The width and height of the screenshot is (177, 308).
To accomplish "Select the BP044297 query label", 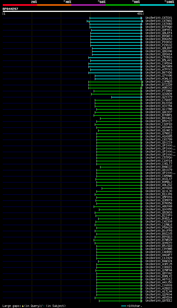I will click(11, 9).
